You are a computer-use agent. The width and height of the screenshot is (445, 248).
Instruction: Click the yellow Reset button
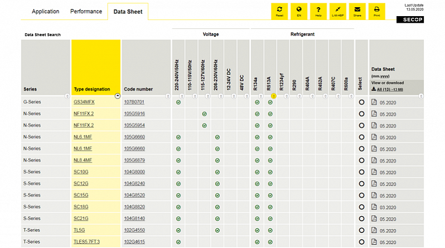pyautogui.click(x=279, y=11)
